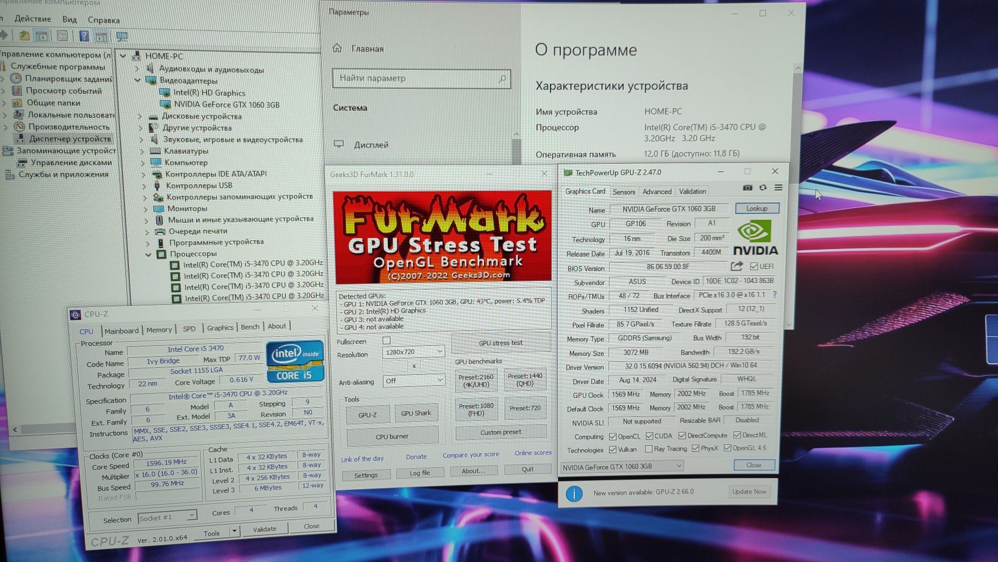Toggle the UEFI checkbox in GPU-Z
The image size is (998, 562).
[753, 266]
